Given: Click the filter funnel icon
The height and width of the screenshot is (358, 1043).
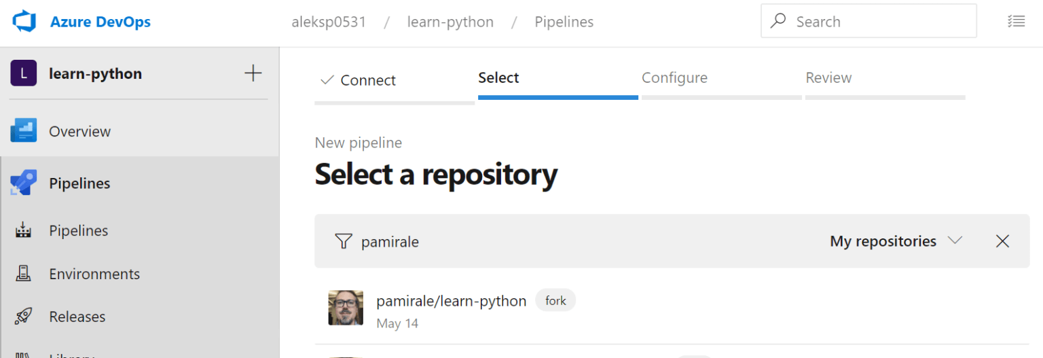Looking at the screenshot, I should [344, 241].
